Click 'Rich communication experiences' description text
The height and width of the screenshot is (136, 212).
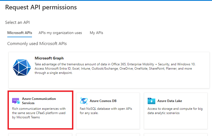39,113
